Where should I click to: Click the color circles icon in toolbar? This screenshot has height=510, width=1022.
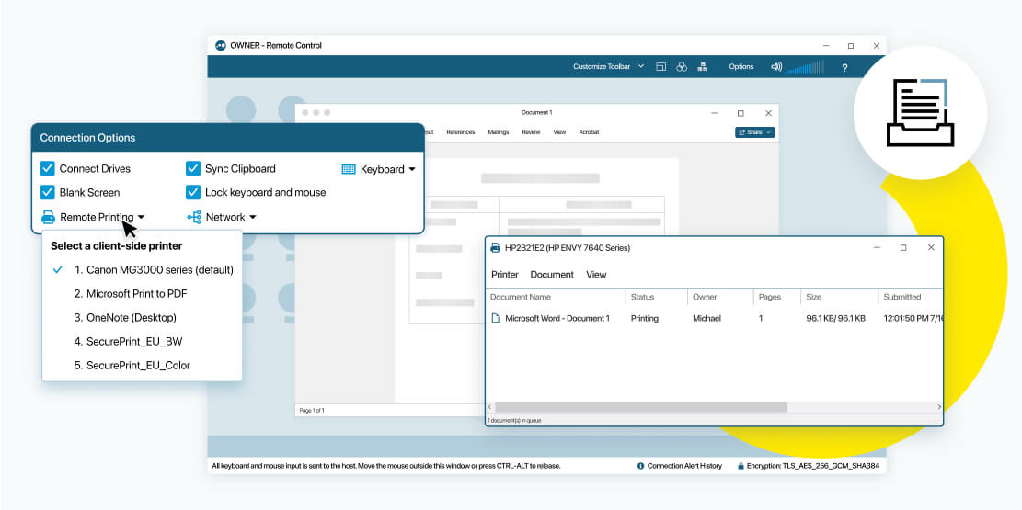point(682,67)
